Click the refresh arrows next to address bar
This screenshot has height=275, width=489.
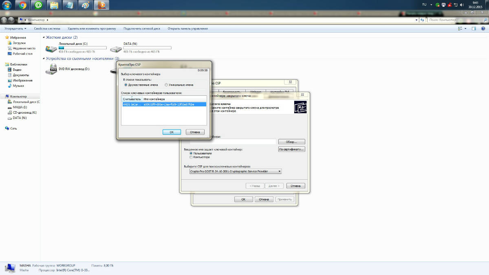(422, 20)
